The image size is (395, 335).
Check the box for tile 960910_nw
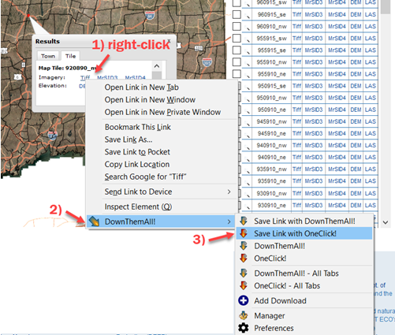[x=237, y=26]
